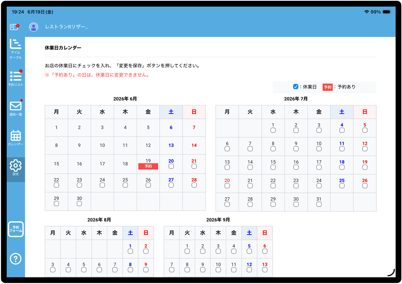Tap the user account avatar icon

(x=34, y=27)
